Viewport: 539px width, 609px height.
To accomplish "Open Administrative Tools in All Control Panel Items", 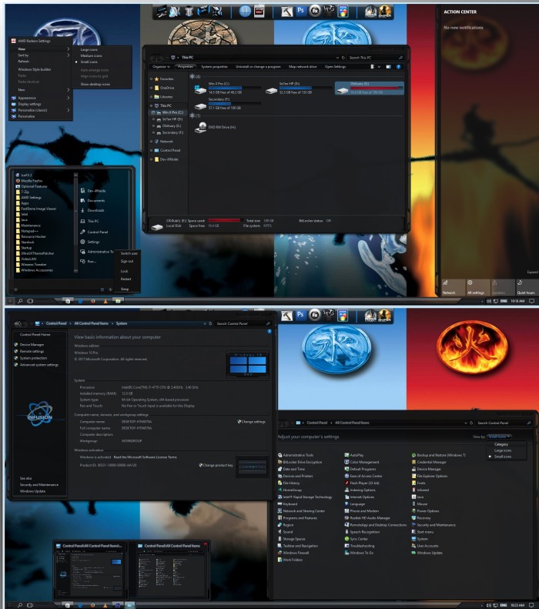I will [296, 455].
